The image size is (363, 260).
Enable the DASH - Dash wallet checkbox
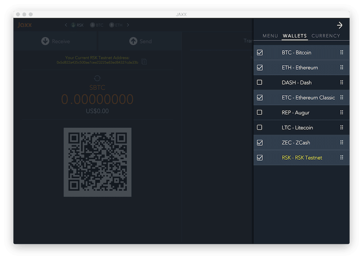pos(260,83)
